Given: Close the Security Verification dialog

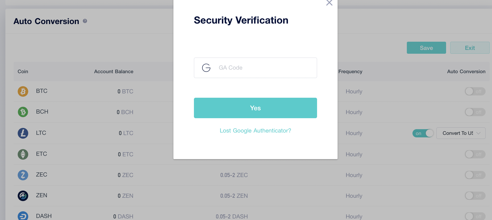Looking at the screenshot, I should click(329, 3).
